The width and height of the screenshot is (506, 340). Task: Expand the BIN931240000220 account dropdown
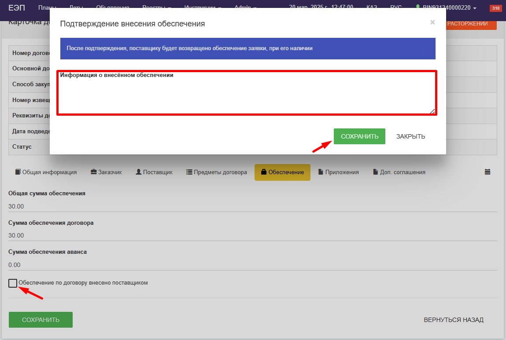tap(448, 7)
